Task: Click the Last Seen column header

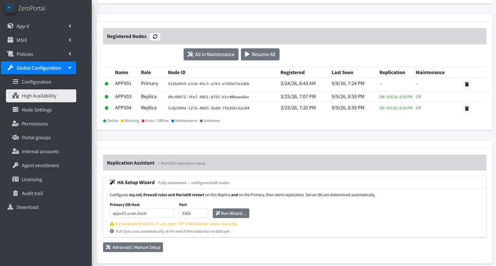Action: (342, 72)
